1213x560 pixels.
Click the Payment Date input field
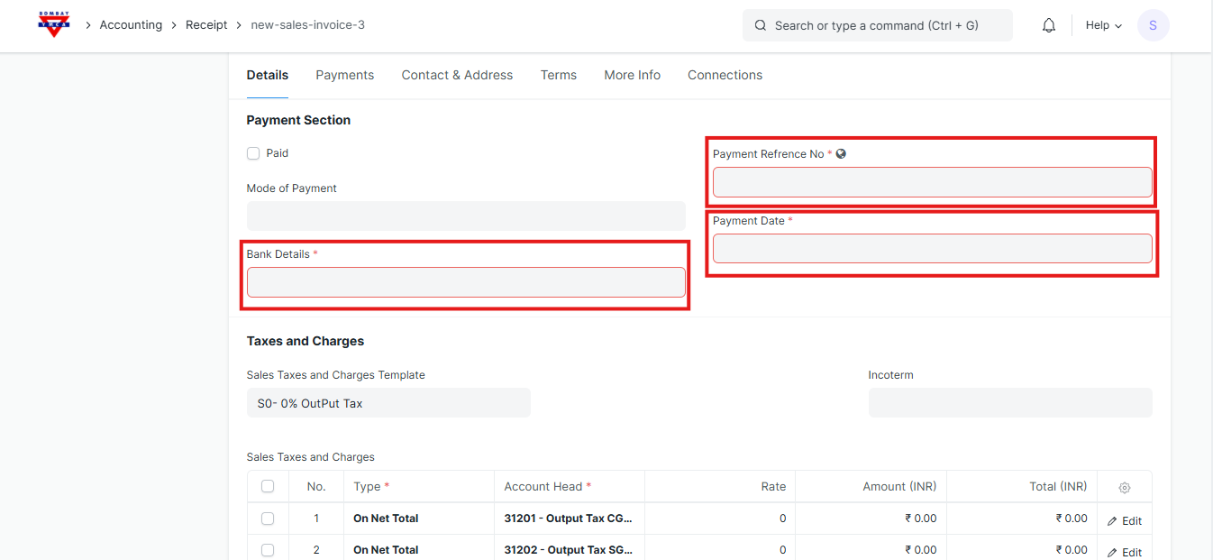pos(932,248)
